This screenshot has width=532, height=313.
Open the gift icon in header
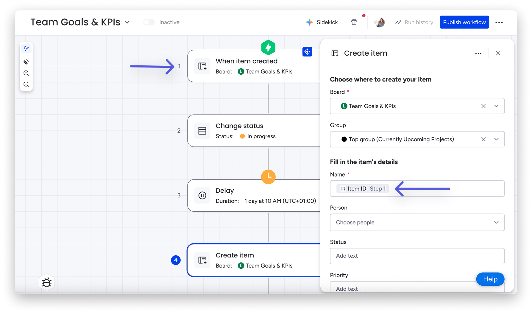354,22
